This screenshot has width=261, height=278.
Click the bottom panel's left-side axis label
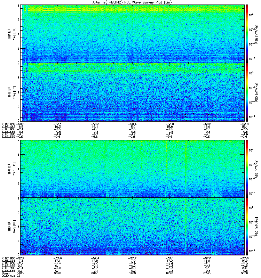pos(11,227)
